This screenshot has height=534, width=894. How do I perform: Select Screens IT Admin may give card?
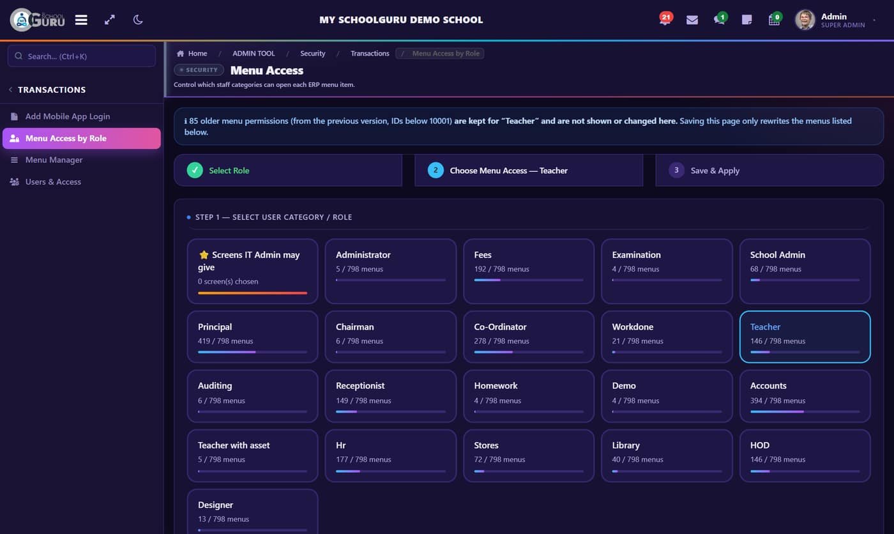tap(253, 271)
